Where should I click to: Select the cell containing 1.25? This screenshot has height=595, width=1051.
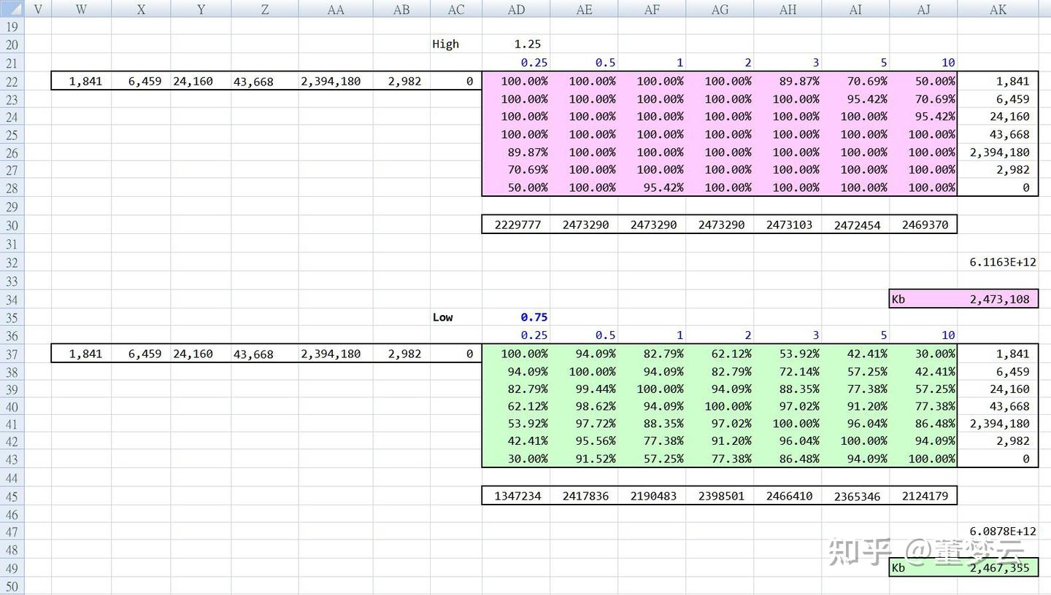click(x=516, y=44)
